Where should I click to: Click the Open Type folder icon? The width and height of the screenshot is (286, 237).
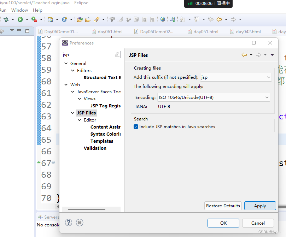[80, 19]
